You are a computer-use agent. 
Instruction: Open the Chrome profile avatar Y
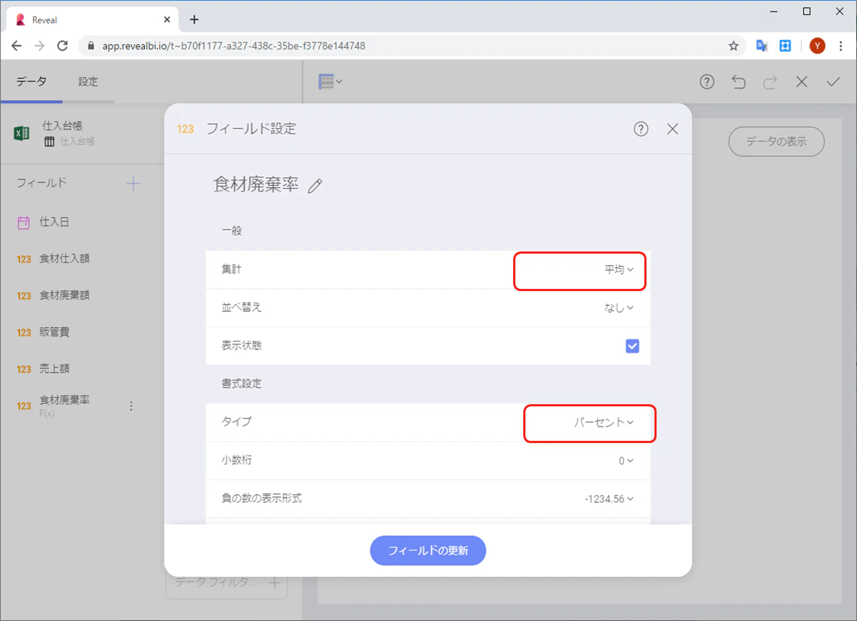click(x=817, y=46)
